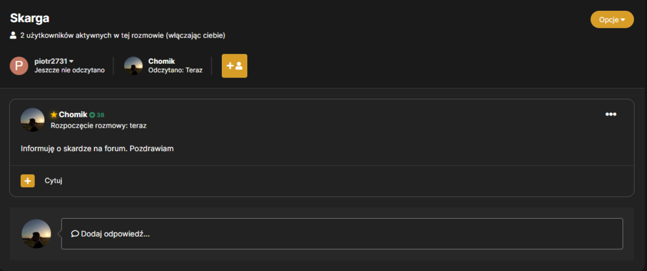
Task: Click your avatar beside the reply box
Action: pyautogui.click(x=36, y=234)
